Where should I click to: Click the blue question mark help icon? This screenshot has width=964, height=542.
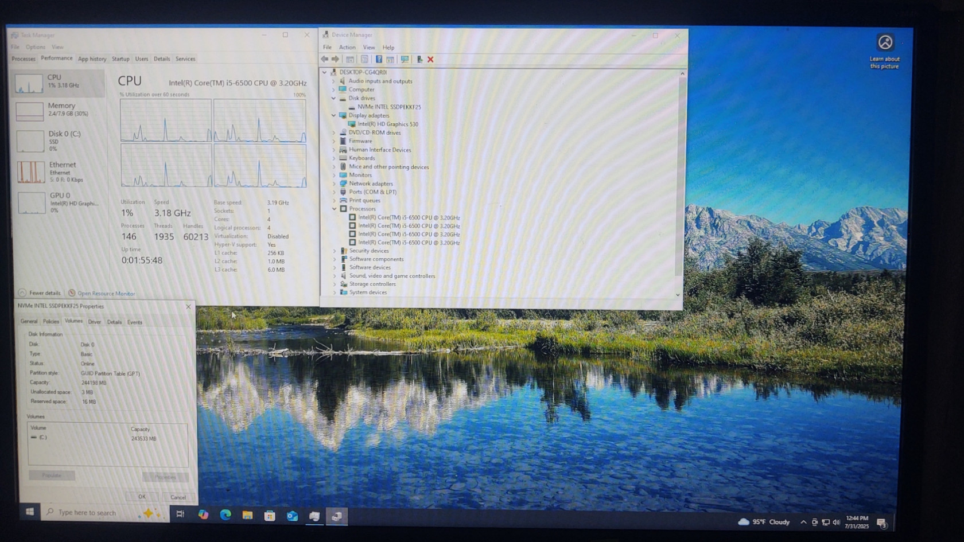click(379, 59)
